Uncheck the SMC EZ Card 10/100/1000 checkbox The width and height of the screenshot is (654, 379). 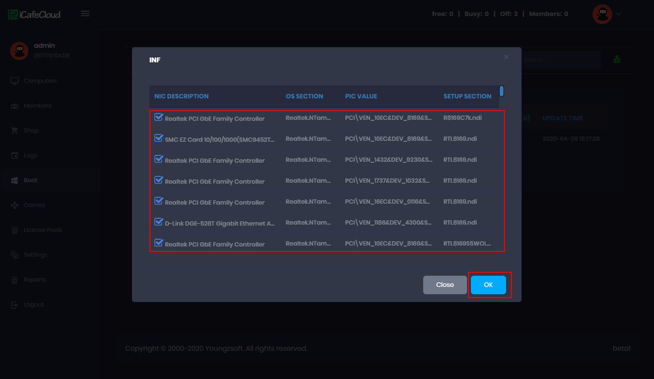pyautogui.click(x=159, y=138)
